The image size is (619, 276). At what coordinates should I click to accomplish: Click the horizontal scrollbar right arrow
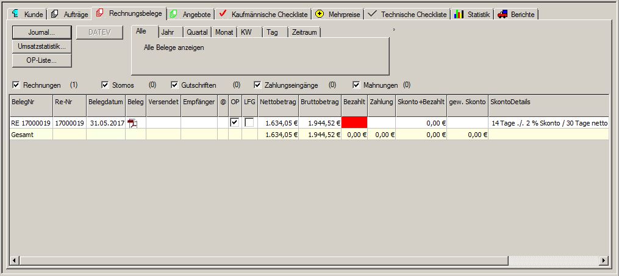603,261
